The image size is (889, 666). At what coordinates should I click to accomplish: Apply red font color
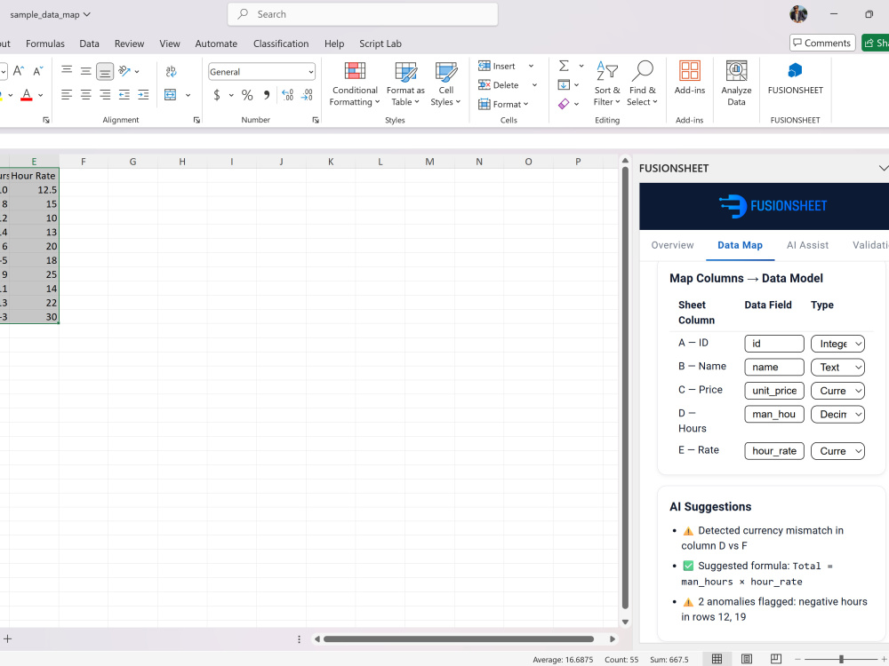26,95
